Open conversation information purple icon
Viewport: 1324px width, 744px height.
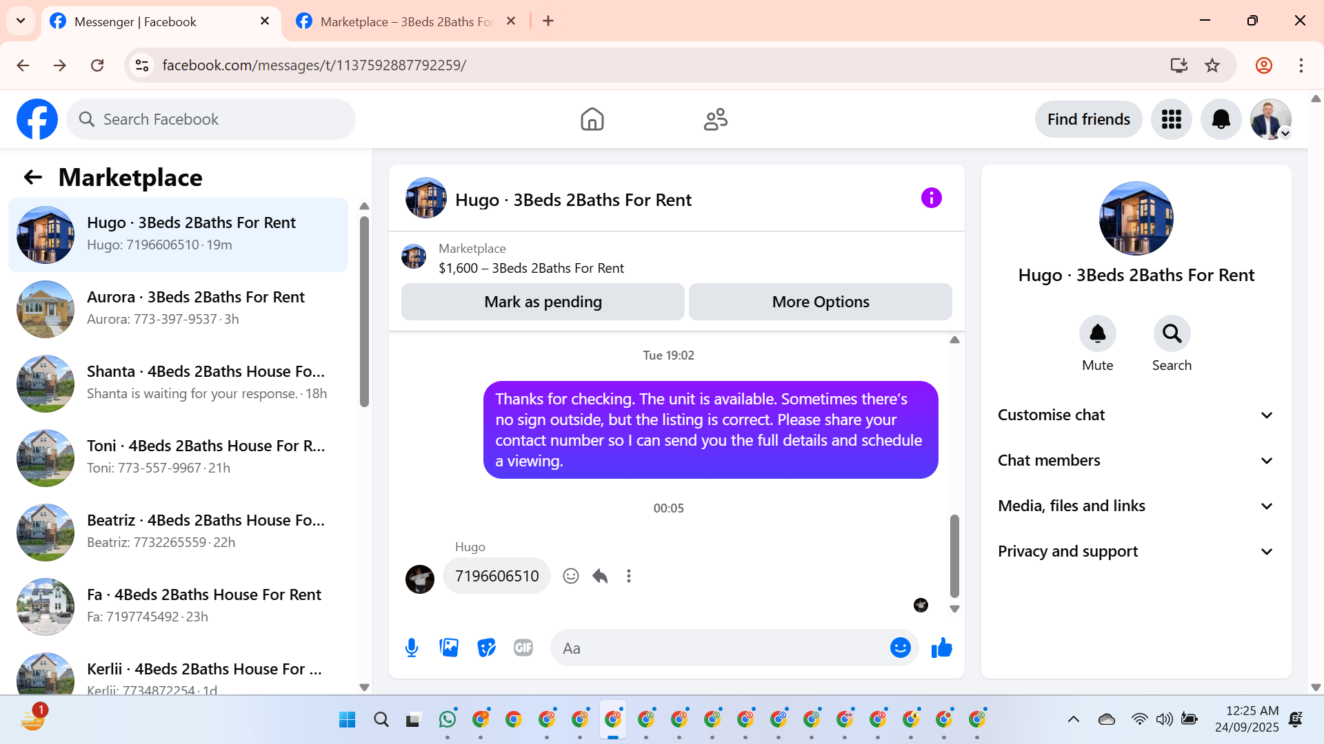(x=931, y=198)
